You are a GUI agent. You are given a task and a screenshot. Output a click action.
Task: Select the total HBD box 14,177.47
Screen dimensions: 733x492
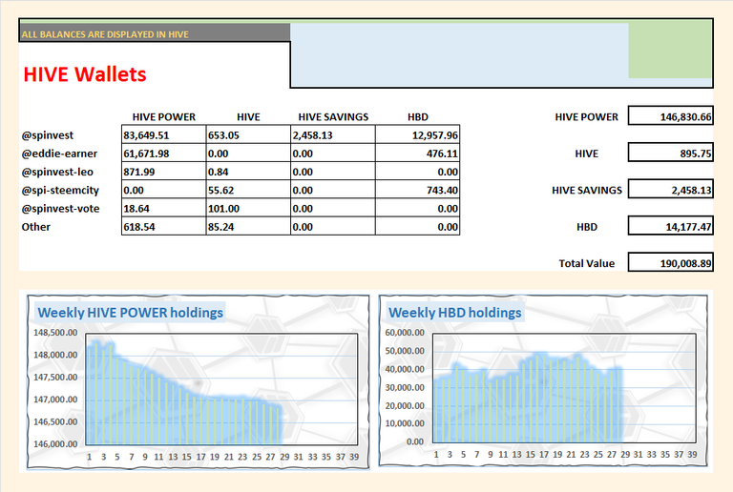tap(670, 226)
